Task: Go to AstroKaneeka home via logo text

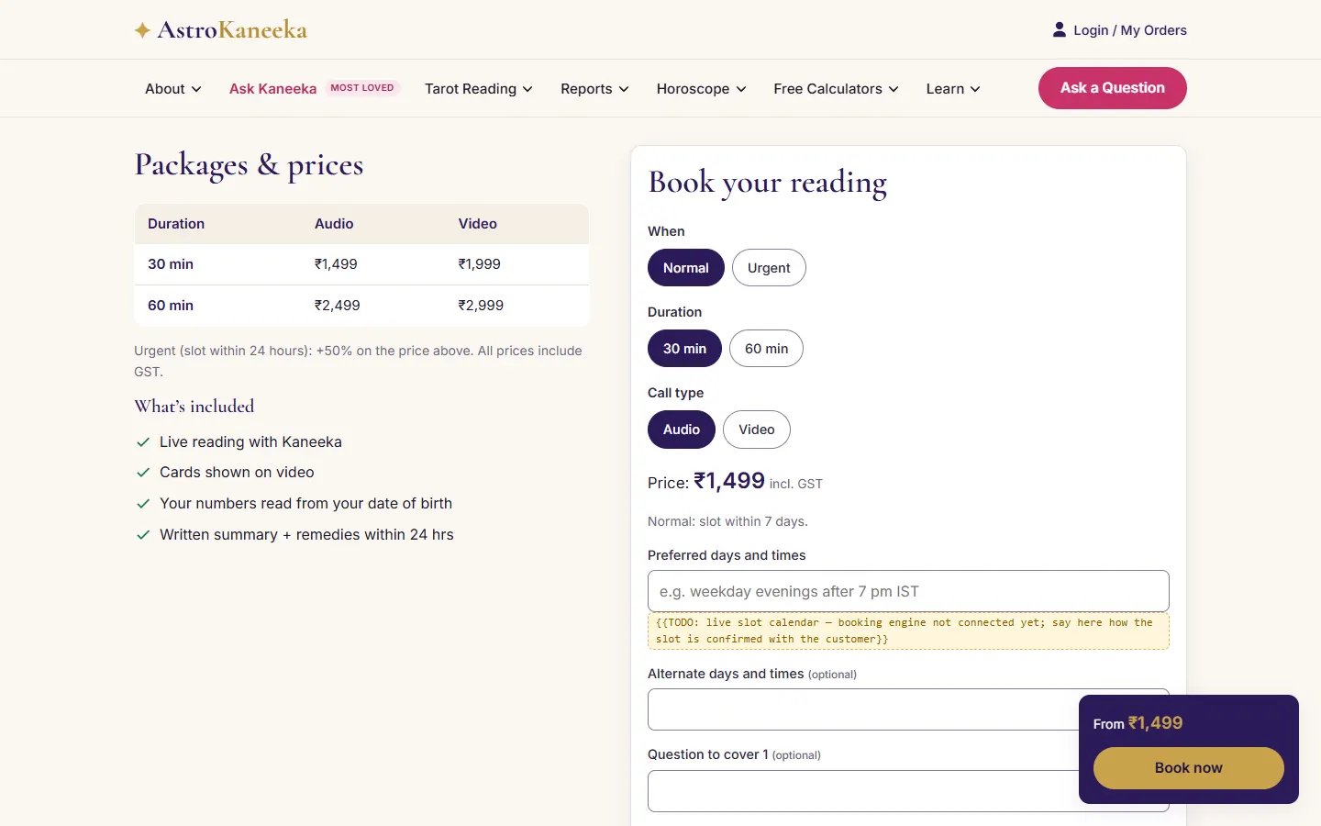Action: coord(232,30)
